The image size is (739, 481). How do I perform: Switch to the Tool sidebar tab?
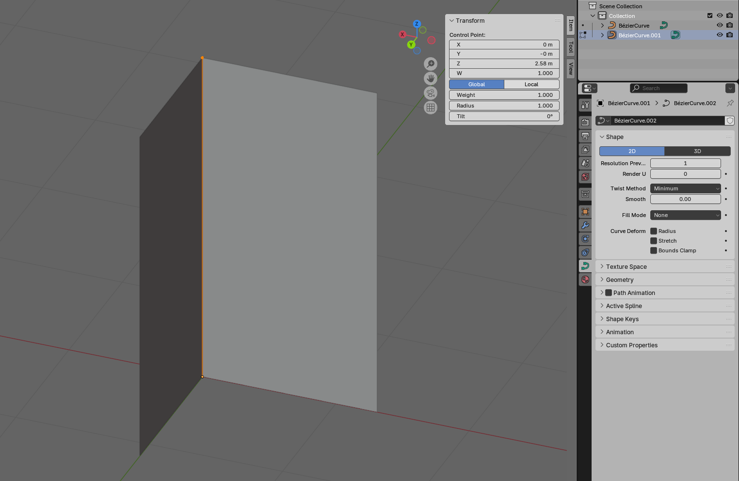pos(571,47)
